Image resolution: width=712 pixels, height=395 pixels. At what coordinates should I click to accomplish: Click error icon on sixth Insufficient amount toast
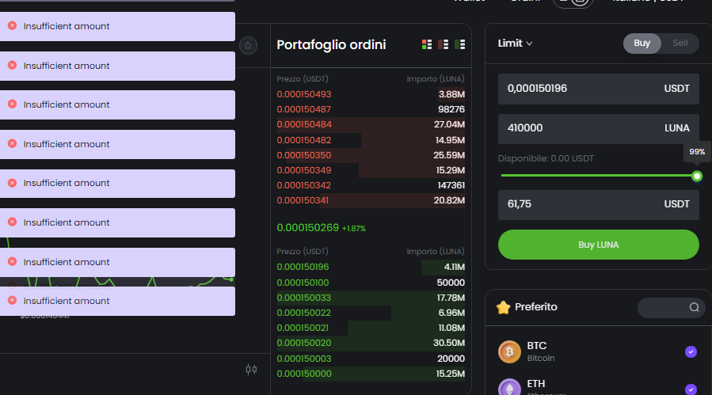point(12,222)
